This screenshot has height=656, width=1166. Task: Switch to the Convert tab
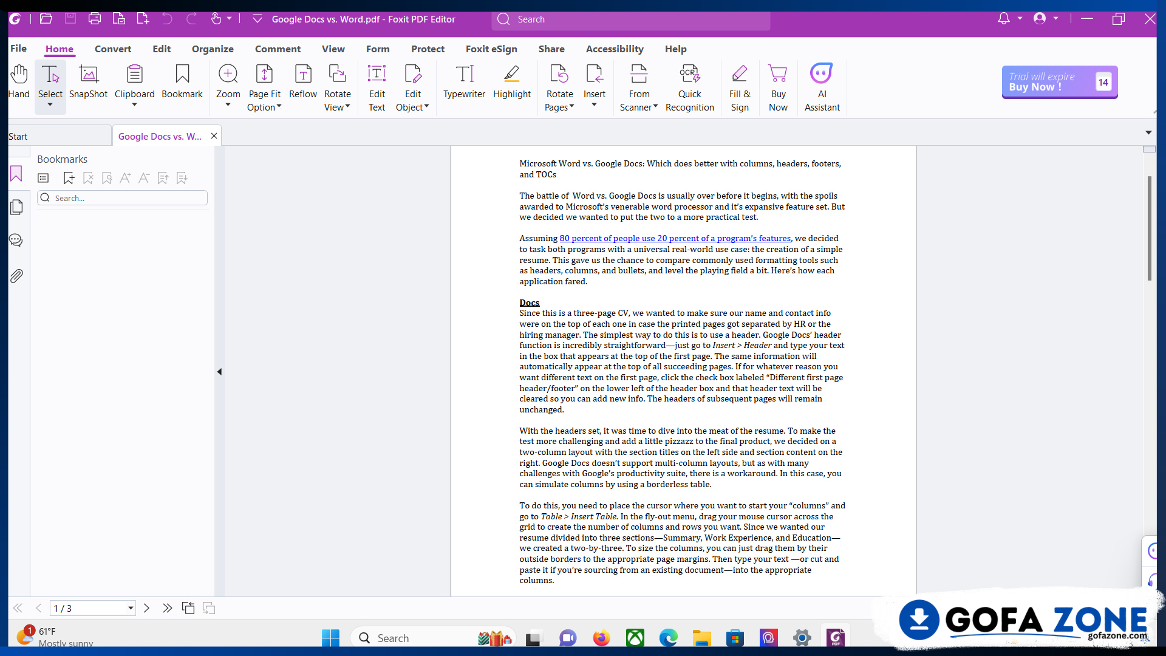coord(113,49)
